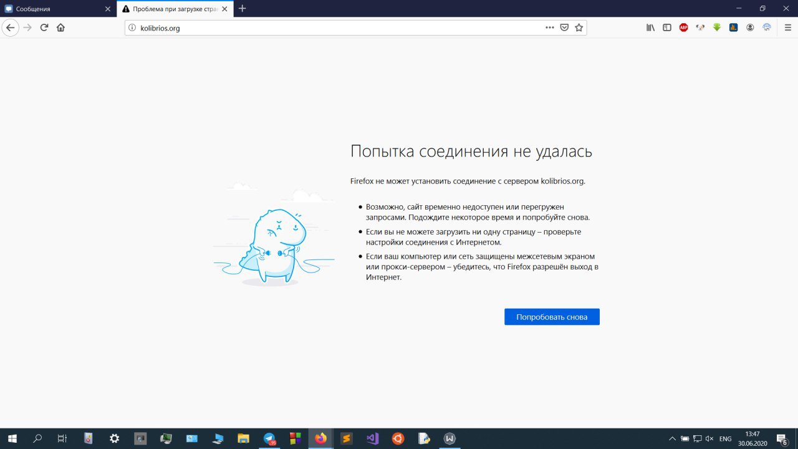
Task: Click 'Попробовать снова' button
Action: click(x=552, y=317)
